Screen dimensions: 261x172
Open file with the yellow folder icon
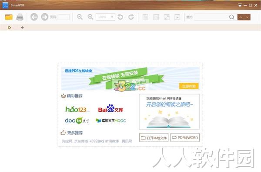pyautogui.click(x=9, y=17)
